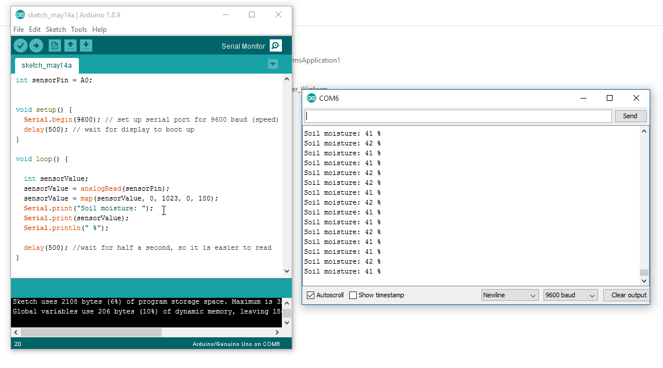Screen dimensions: 663x368
Task: Click the 'Serial Monitor' toolbar label
Action: point(243,46)
